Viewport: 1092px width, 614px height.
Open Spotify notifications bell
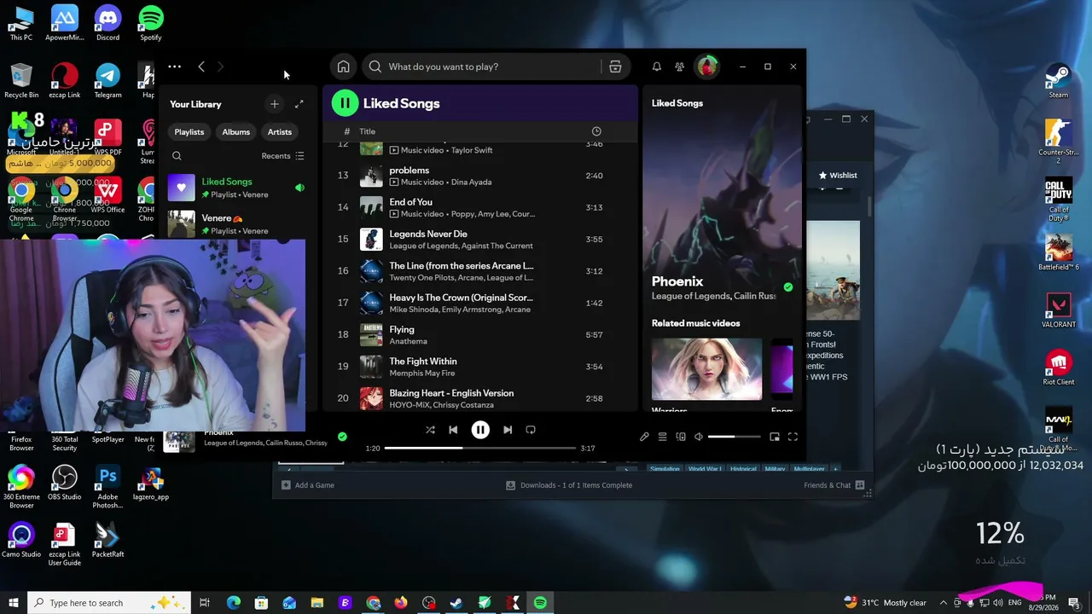click(657, 67)
